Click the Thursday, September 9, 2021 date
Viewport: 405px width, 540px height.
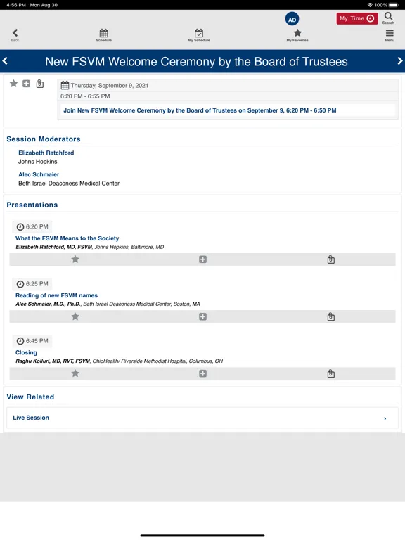[x=110, y=85]
